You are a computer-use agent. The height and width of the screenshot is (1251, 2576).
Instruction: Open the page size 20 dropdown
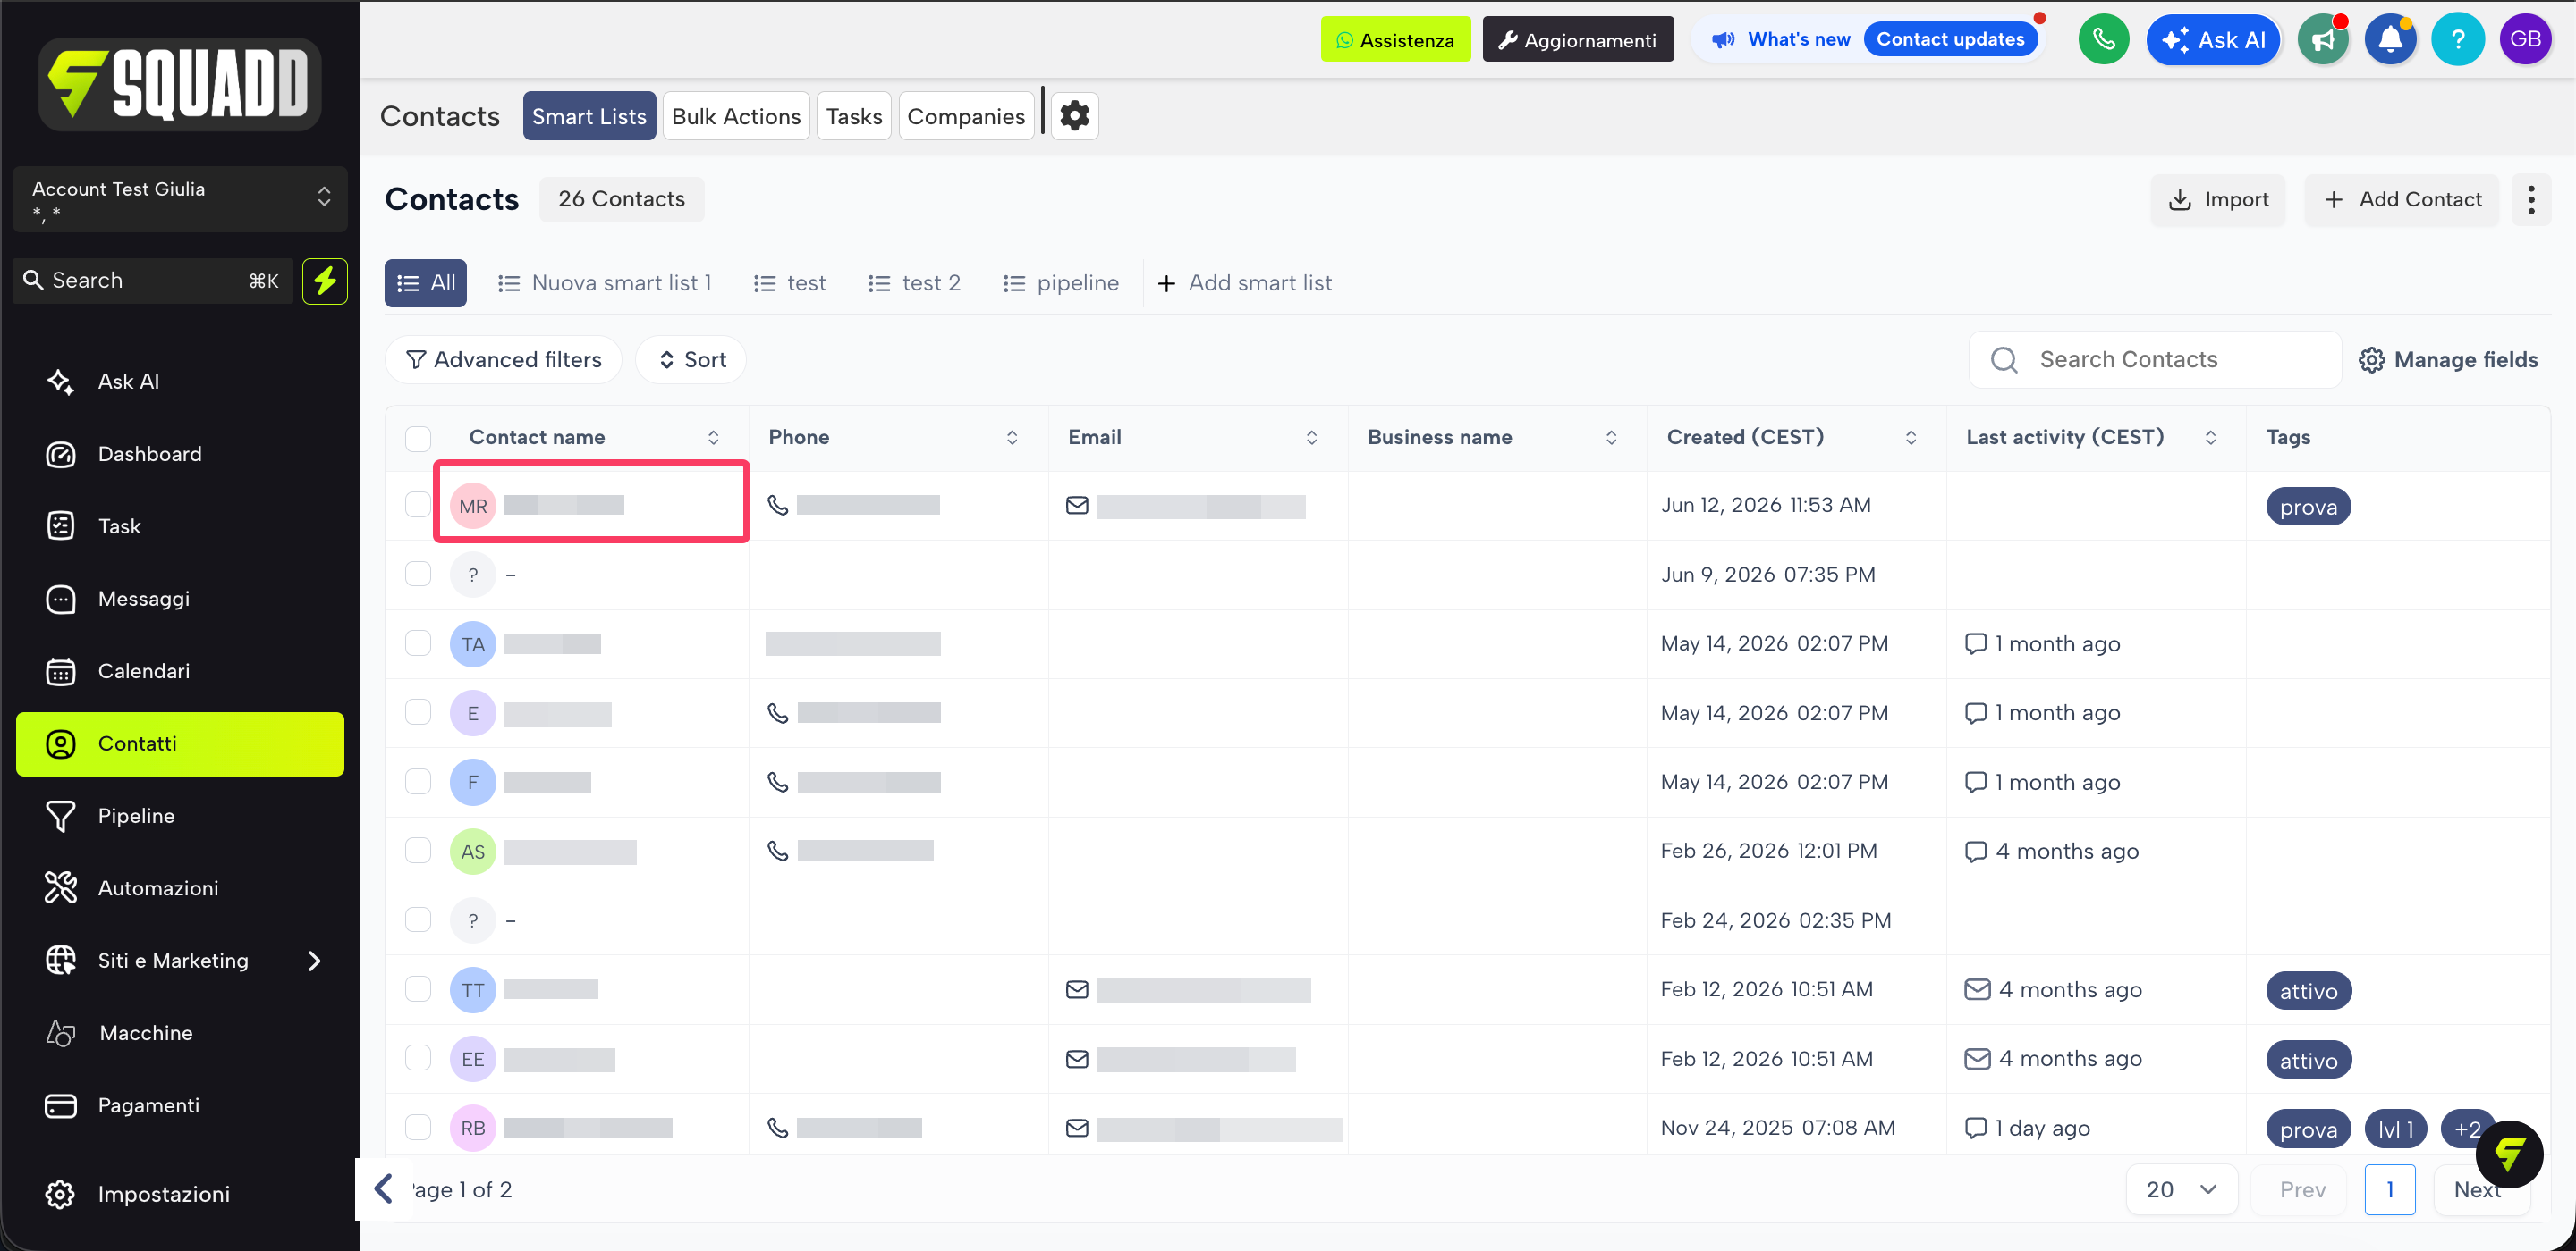[2182, 1190]
